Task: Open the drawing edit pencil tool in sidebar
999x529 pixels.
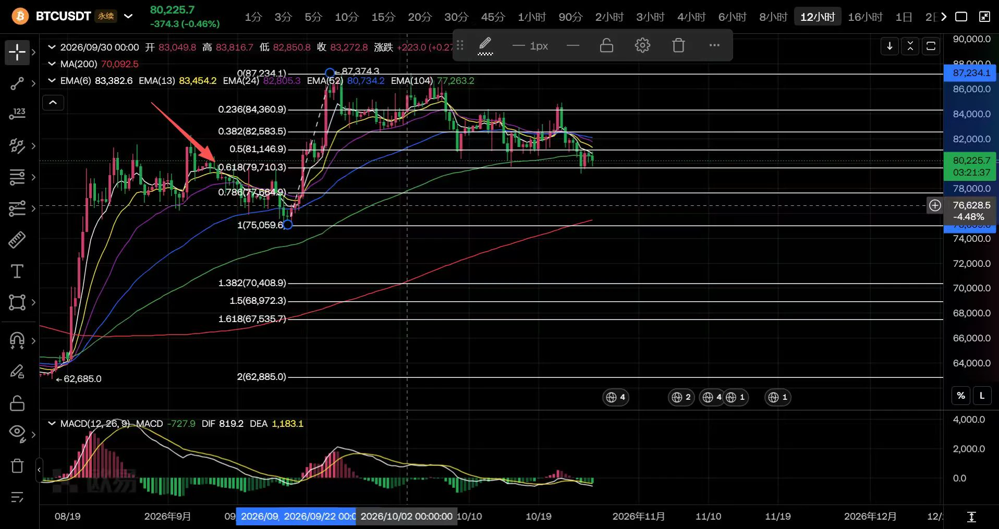Action: pos(17,372)
